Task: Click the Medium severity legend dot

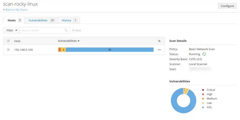Action: pos(203,99)
